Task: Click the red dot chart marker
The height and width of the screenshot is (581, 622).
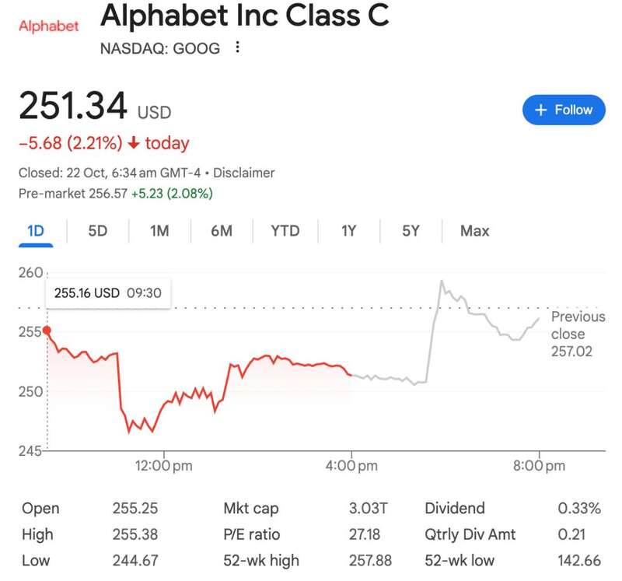Action: coord(48,331)
